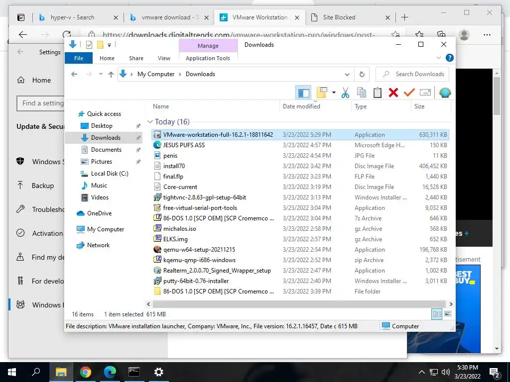Open the Windows Start menu
510x382 pixels.
pos(12,372)
